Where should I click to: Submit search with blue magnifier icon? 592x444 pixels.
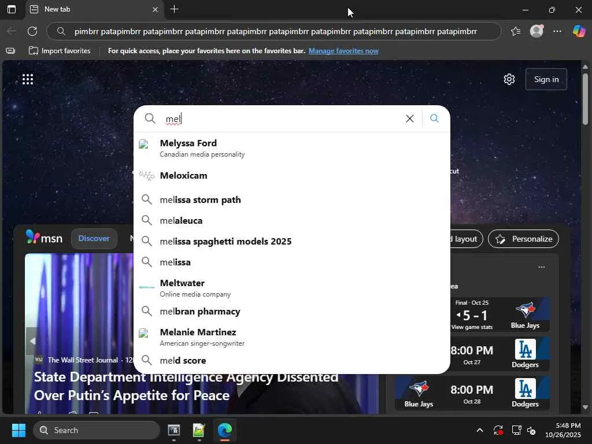pyautogui.click(x=435, y=119)
